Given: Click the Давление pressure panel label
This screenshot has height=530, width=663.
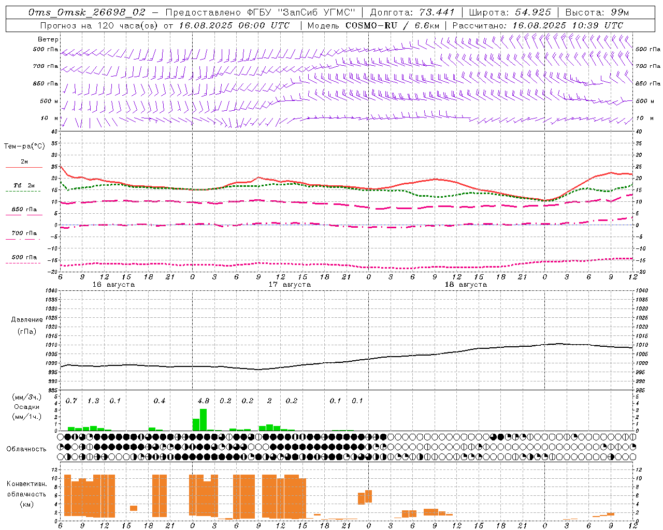Looking at the screenshot, I should (x=27, y=320).
